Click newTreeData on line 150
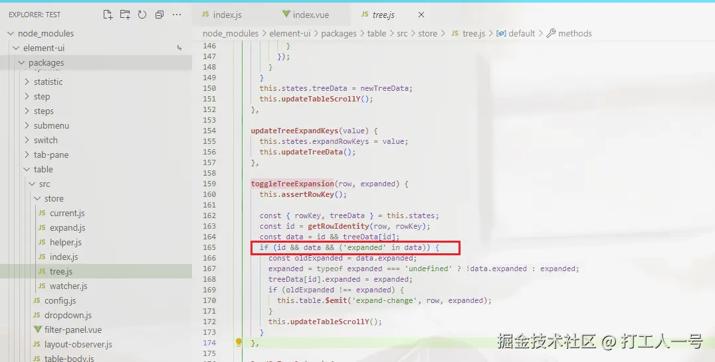This screenshot has height=362, width=715. [x=384, y=88]
